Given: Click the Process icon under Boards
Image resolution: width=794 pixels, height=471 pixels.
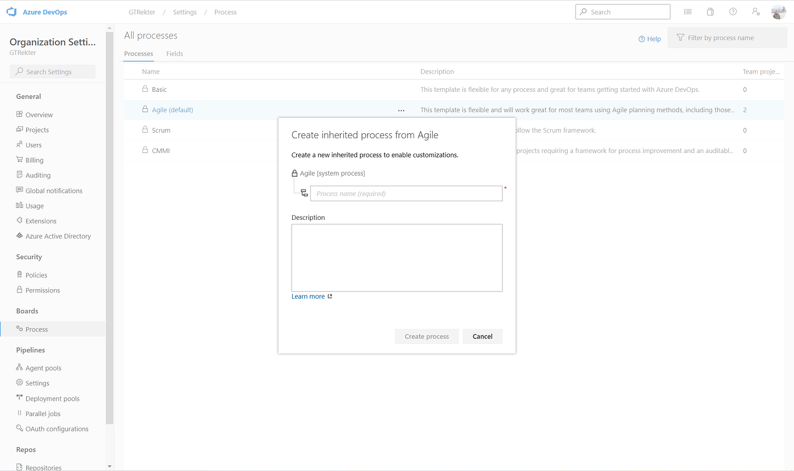Looking at the screenshot, I should [19, 329].
